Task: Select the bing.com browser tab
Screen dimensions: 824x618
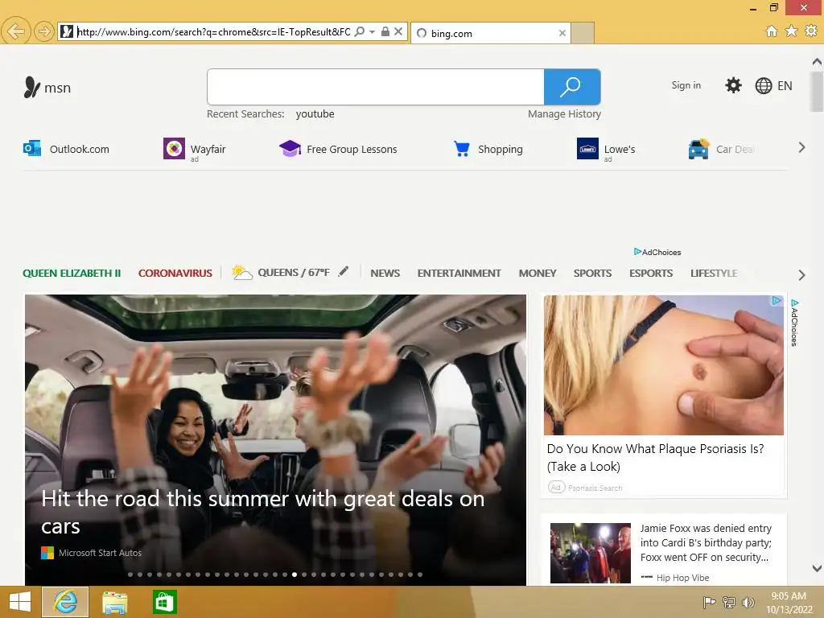Action: (490, 33)
